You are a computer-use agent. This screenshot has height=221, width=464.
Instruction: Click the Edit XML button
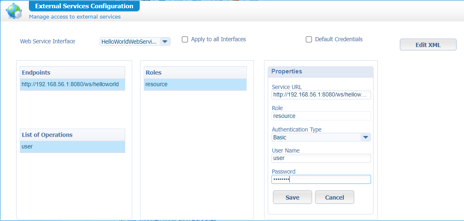pyautogui.click(x=428, y=45)
